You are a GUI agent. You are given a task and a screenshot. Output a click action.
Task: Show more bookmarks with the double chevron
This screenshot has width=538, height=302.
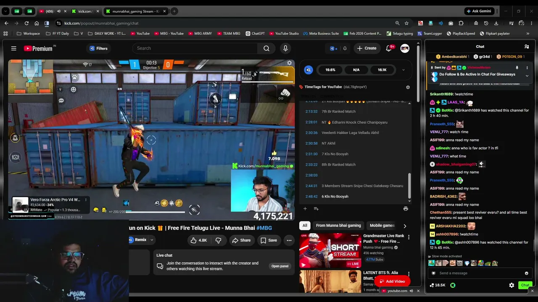[x=528, y=34]
